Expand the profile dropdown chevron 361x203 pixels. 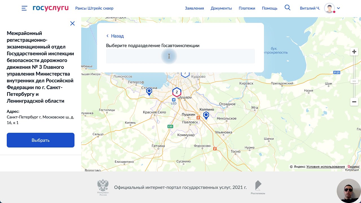(x=338, y=8)
